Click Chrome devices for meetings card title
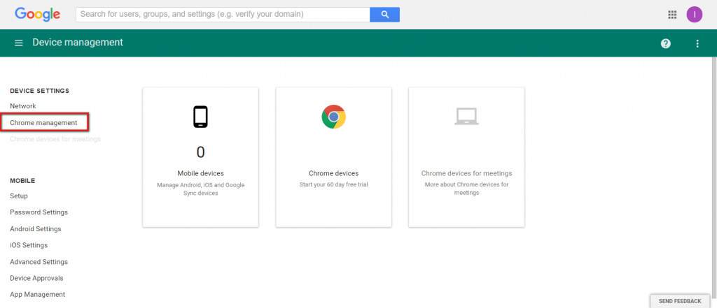The image size is (717, 308). coord(466,173)
